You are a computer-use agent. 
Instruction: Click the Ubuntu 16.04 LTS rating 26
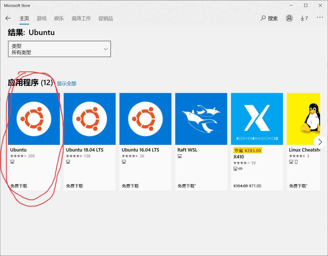pos(133,156)
